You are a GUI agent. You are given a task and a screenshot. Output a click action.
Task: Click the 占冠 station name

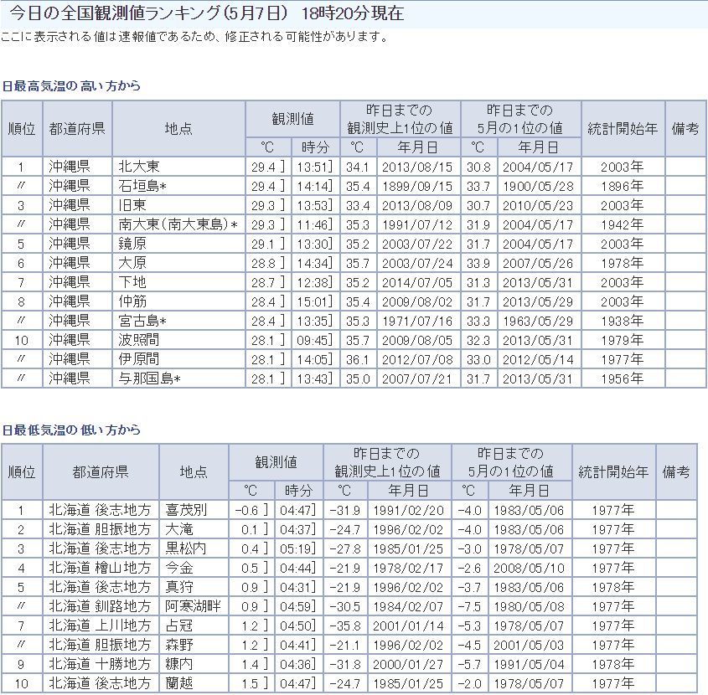[x=179, y=625]
